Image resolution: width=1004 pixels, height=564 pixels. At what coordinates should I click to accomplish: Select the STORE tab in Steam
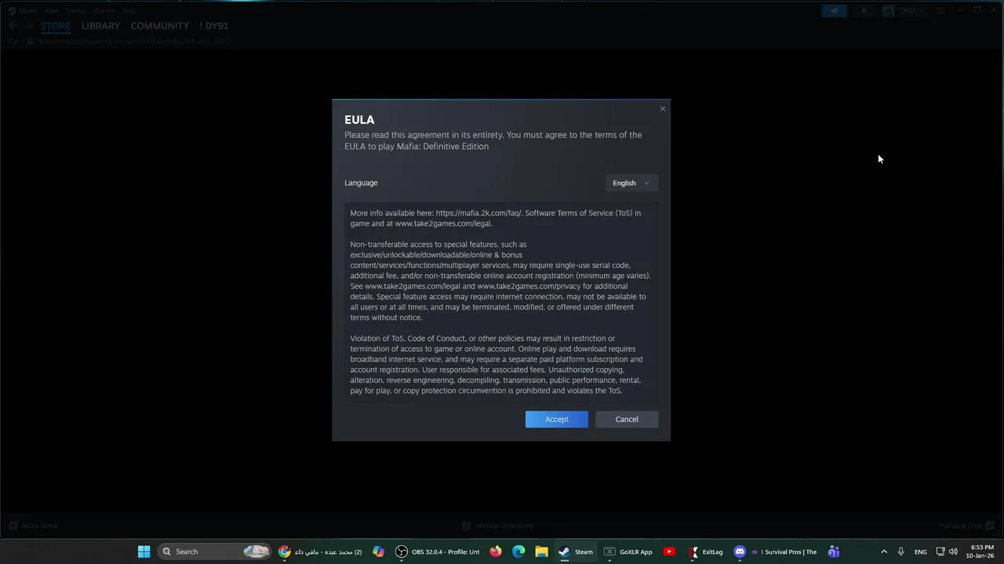coord(56,26)
